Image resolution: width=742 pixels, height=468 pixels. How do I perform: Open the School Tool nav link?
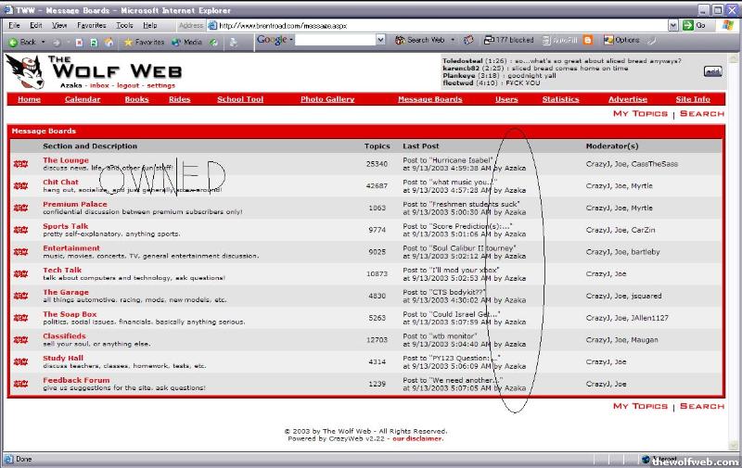point(240,99)
